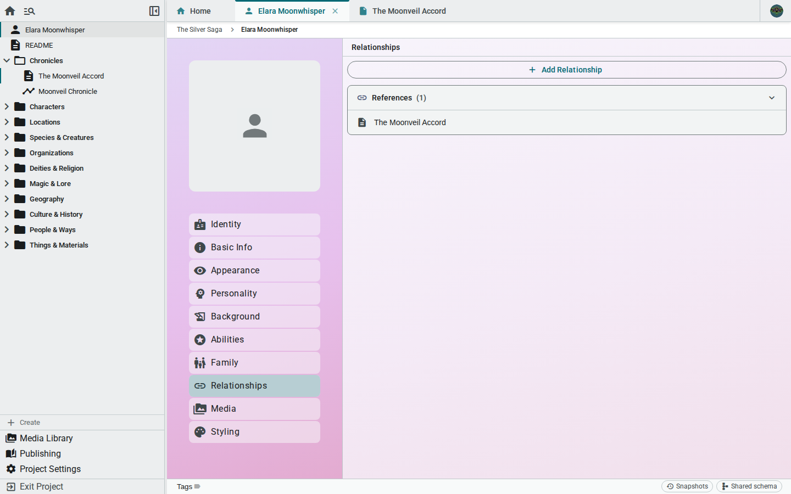Open the search list icon in sidebar
Screen dimensions: 791x494
[x=30, y=11]
